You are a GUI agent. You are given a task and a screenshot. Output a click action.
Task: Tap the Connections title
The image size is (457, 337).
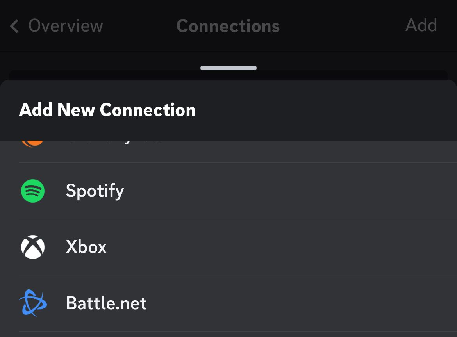(x=228, y=25)
